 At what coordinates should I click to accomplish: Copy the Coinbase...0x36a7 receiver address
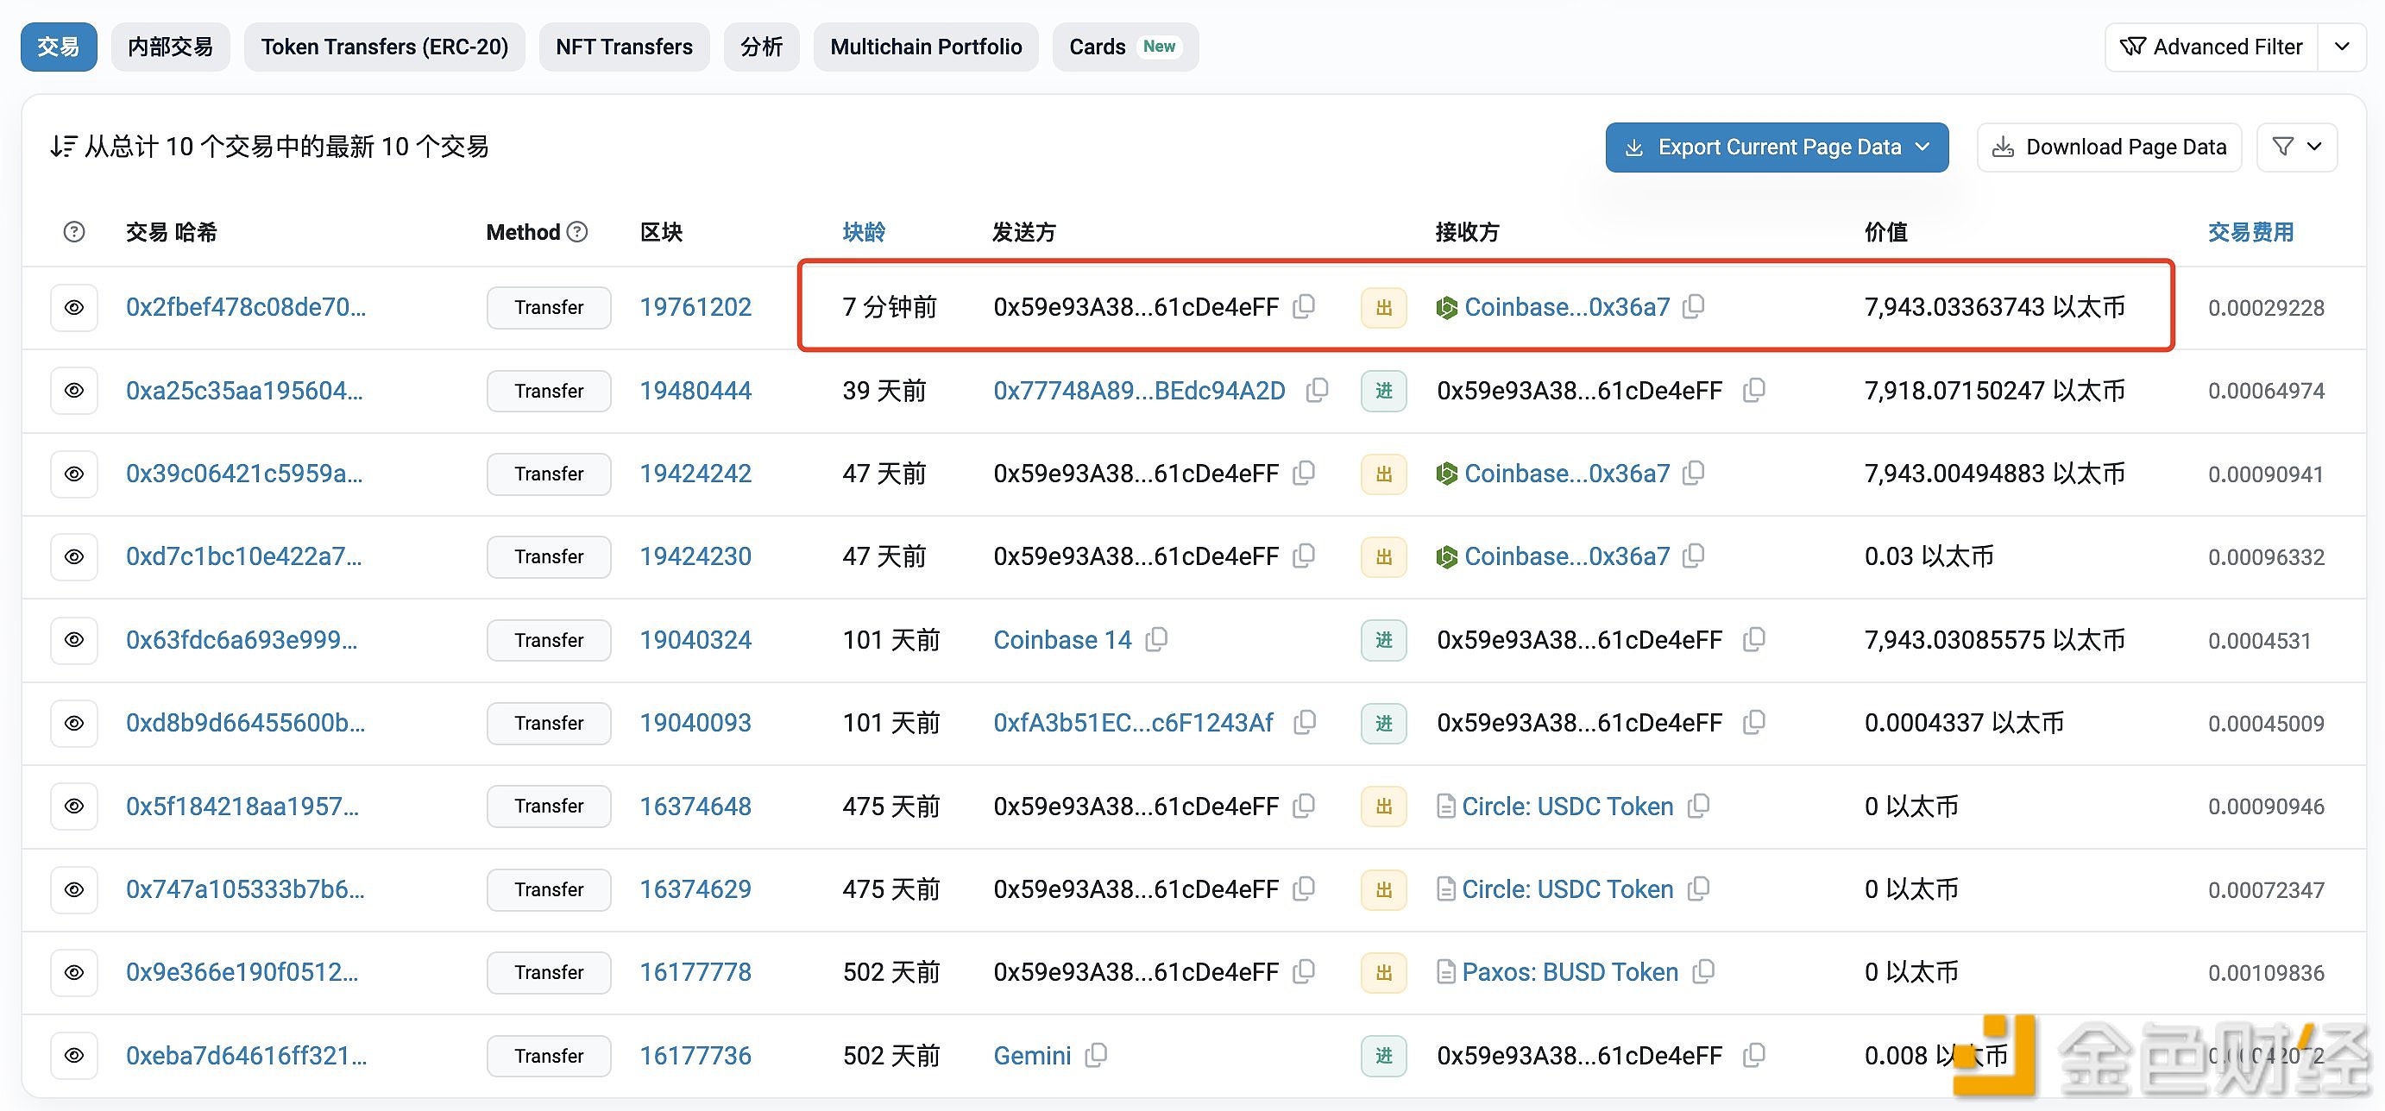coord(1695,306)
